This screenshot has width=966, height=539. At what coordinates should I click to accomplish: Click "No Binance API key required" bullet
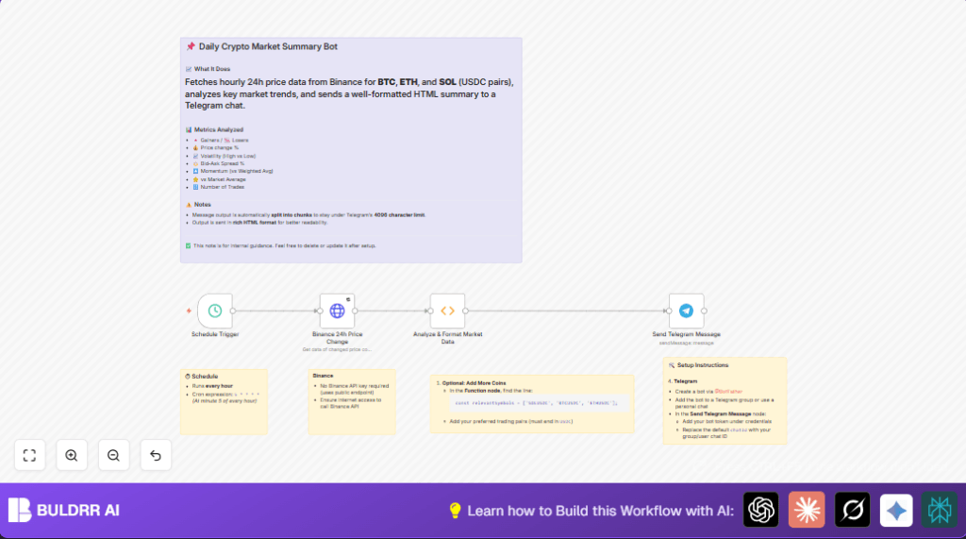tap(355, 386)
